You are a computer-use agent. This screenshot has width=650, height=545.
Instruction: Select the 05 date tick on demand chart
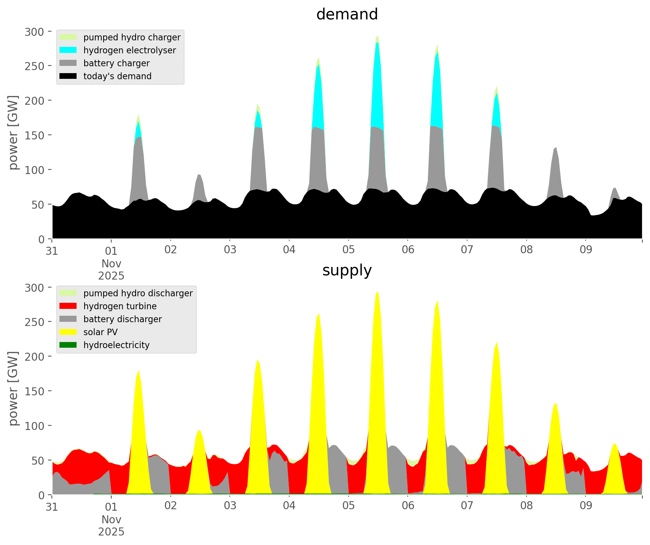pos(348,250)
